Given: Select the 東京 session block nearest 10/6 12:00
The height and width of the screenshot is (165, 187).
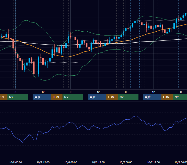Looking at the screenshot, I should tap(97, 97).
